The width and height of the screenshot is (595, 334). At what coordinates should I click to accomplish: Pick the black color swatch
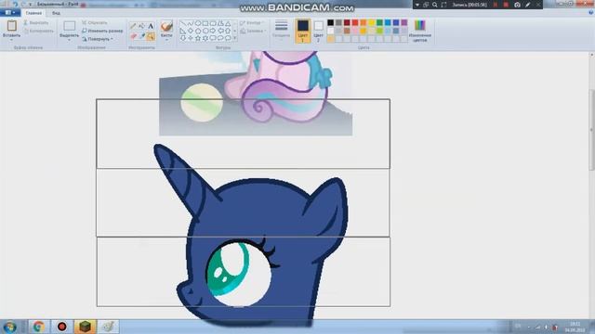331,22
